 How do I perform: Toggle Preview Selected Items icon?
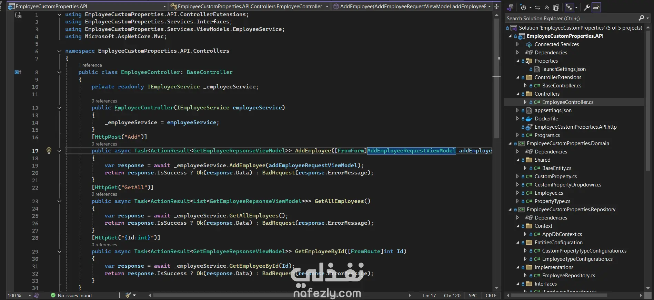(596, 7)
